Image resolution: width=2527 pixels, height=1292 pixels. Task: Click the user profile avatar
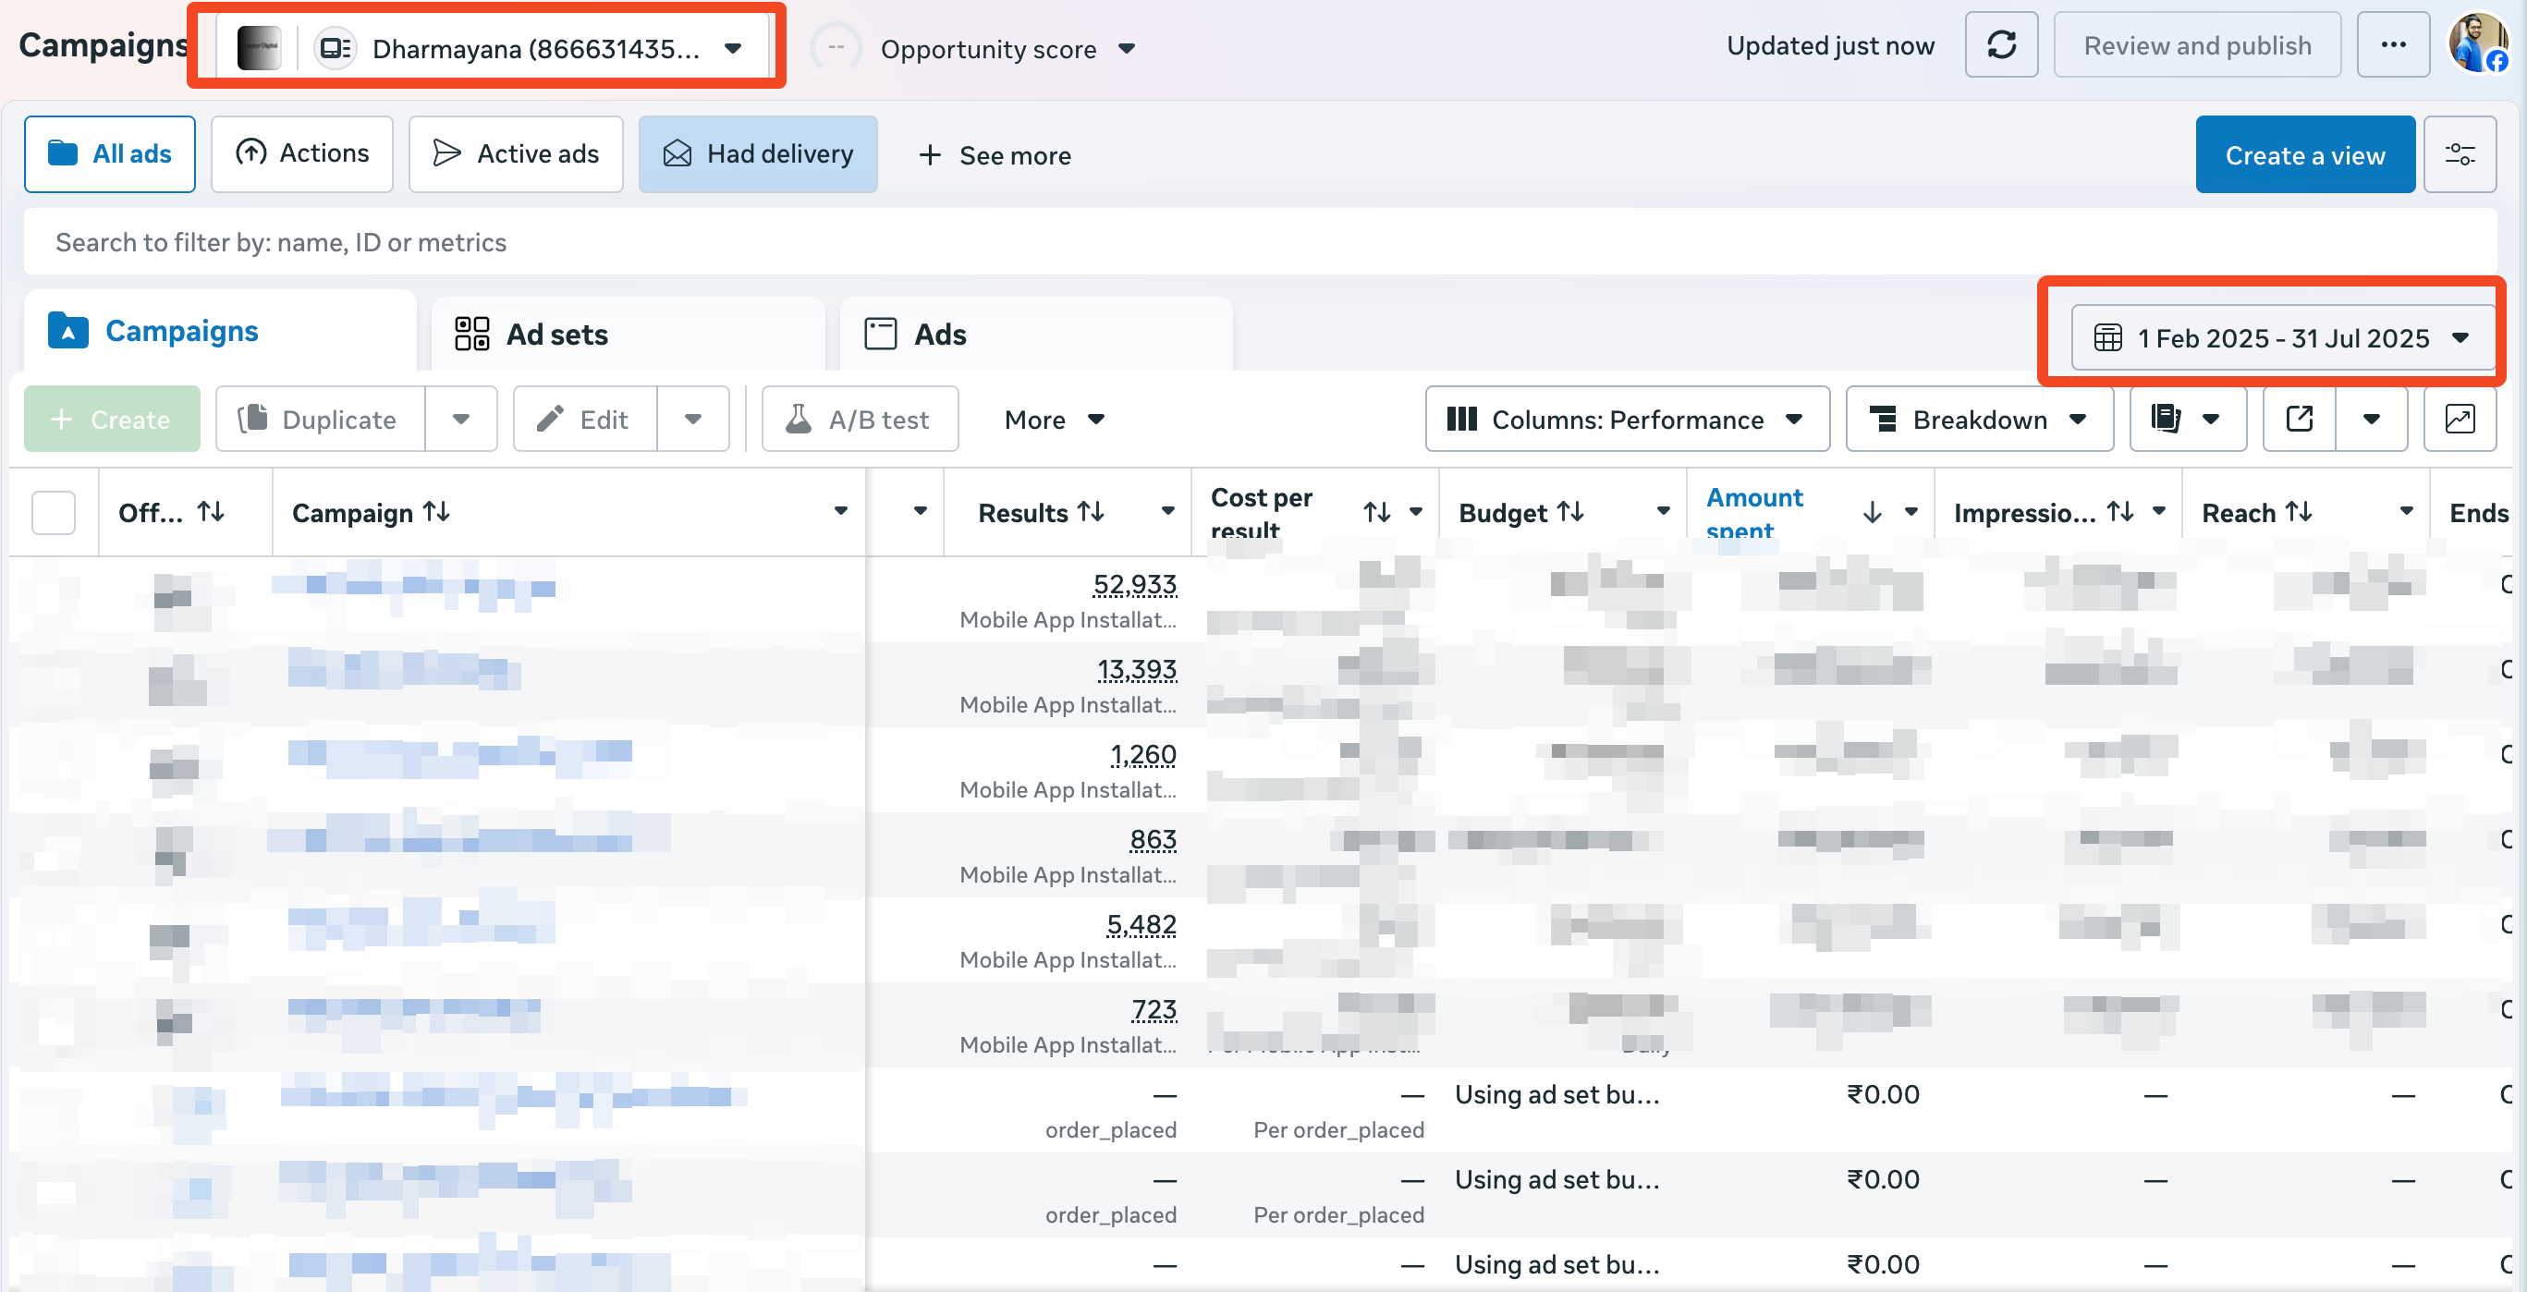tap(2477, 44)
